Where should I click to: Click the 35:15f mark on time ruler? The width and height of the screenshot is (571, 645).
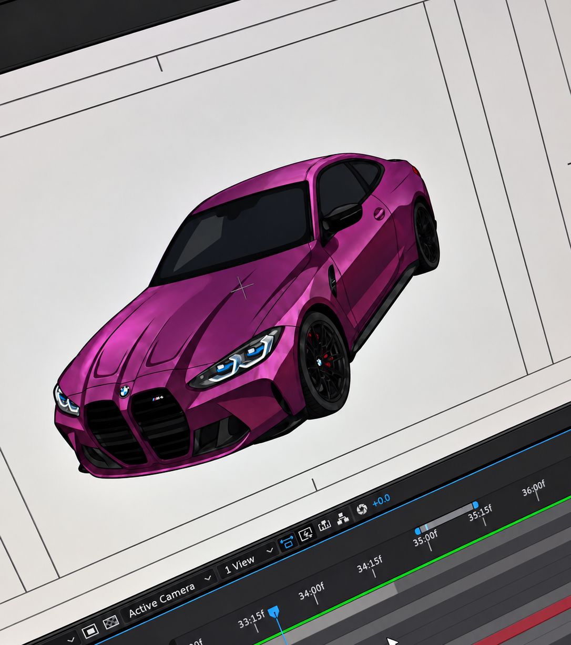[480, 514]
